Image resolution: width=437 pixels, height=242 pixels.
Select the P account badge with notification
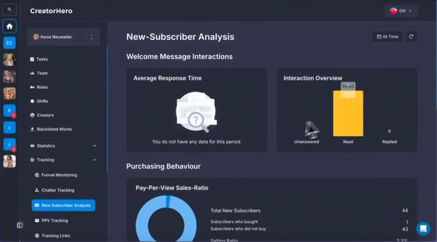click(x=10, y=110)
